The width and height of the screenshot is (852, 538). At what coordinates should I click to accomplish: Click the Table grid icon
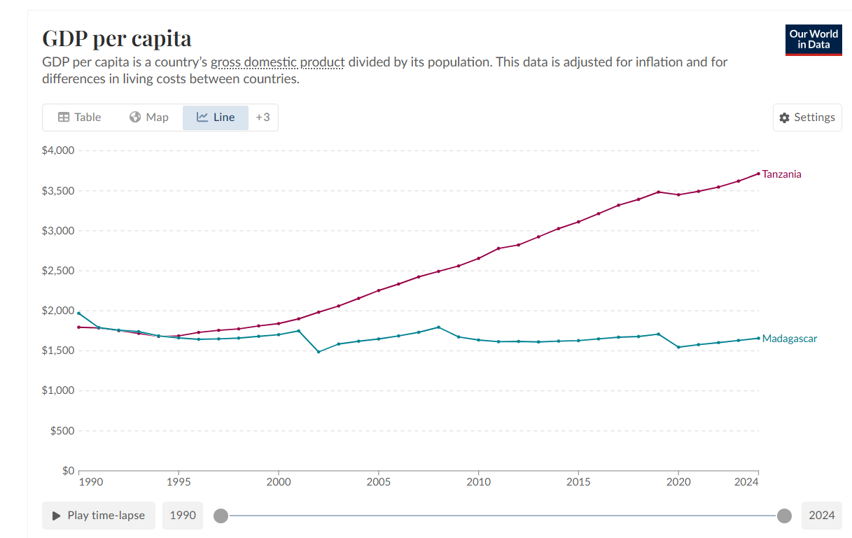point(63,118)
